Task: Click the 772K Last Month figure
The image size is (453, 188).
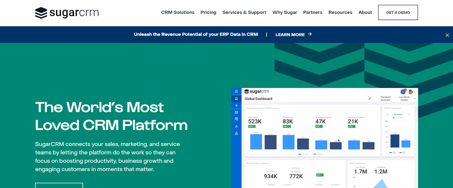Action: (296, 176)
